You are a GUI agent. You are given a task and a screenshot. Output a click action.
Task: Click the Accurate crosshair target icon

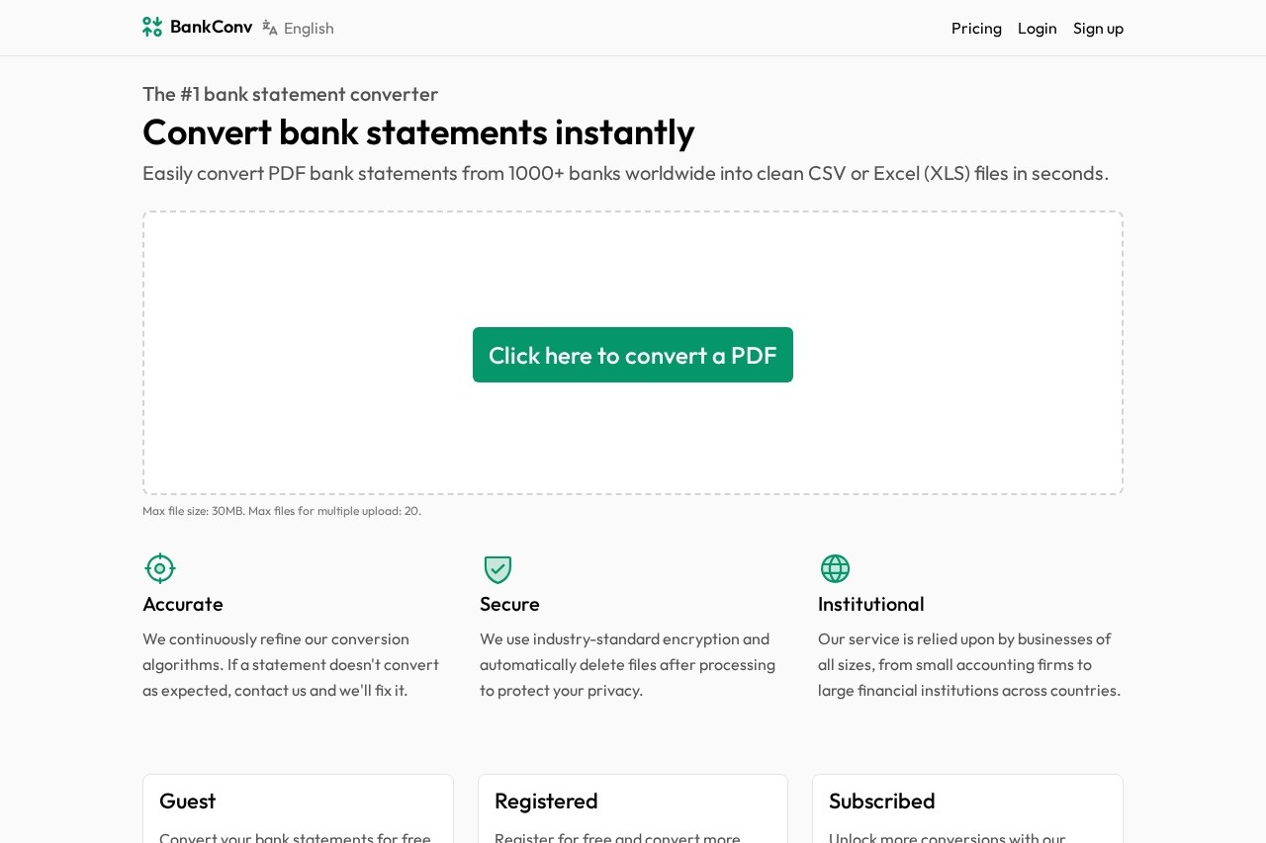point(159,568)
